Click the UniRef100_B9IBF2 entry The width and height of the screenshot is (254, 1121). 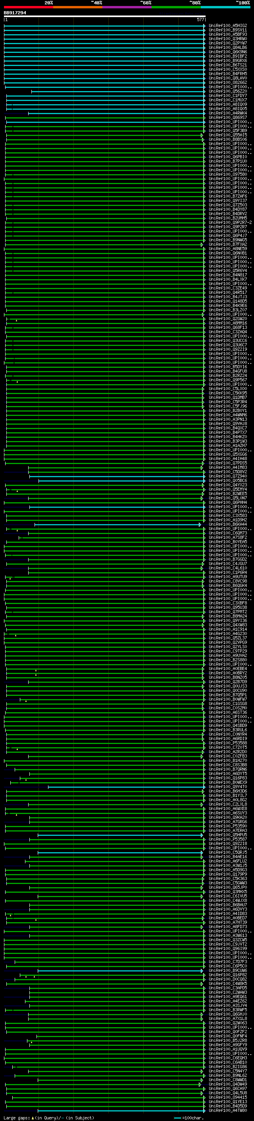click(x=228, y=56)
